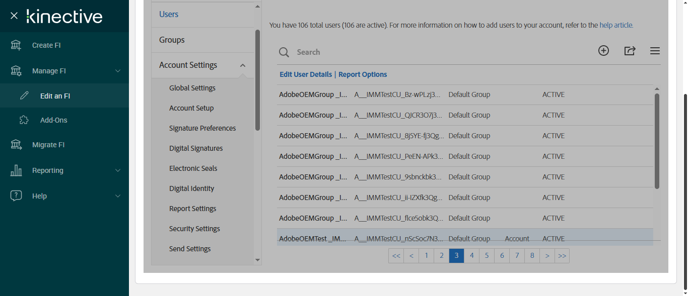
Task: Click the Add-Ons puzzle icon
Action: coord(24,120)
